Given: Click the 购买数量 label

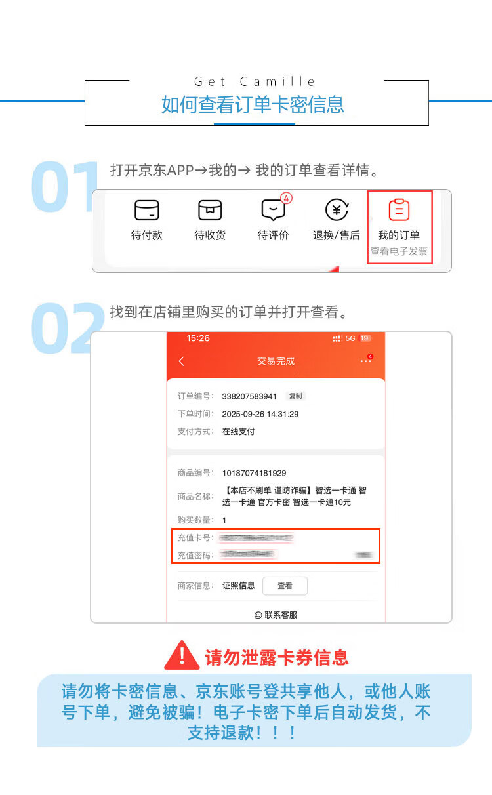Looking at the screenshot, I should pyautogui.click(x=195, y=520).
